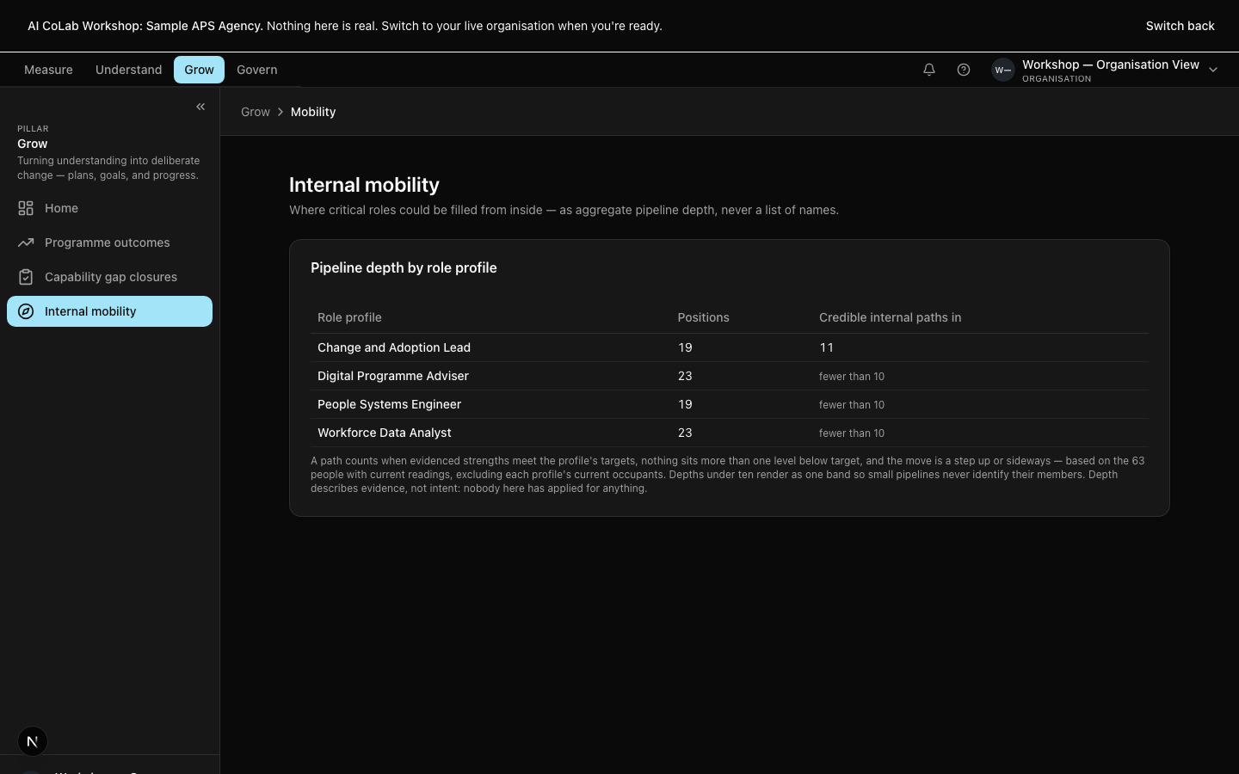The width and height of the screenshot is (1239, 774).
Task: Click the Mobility breadcrumb
Action: click(313, 112)
